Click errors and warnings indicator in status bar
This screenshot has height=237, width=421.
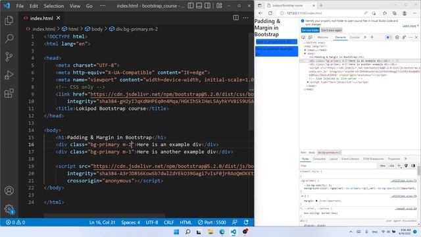pos(16,223)
